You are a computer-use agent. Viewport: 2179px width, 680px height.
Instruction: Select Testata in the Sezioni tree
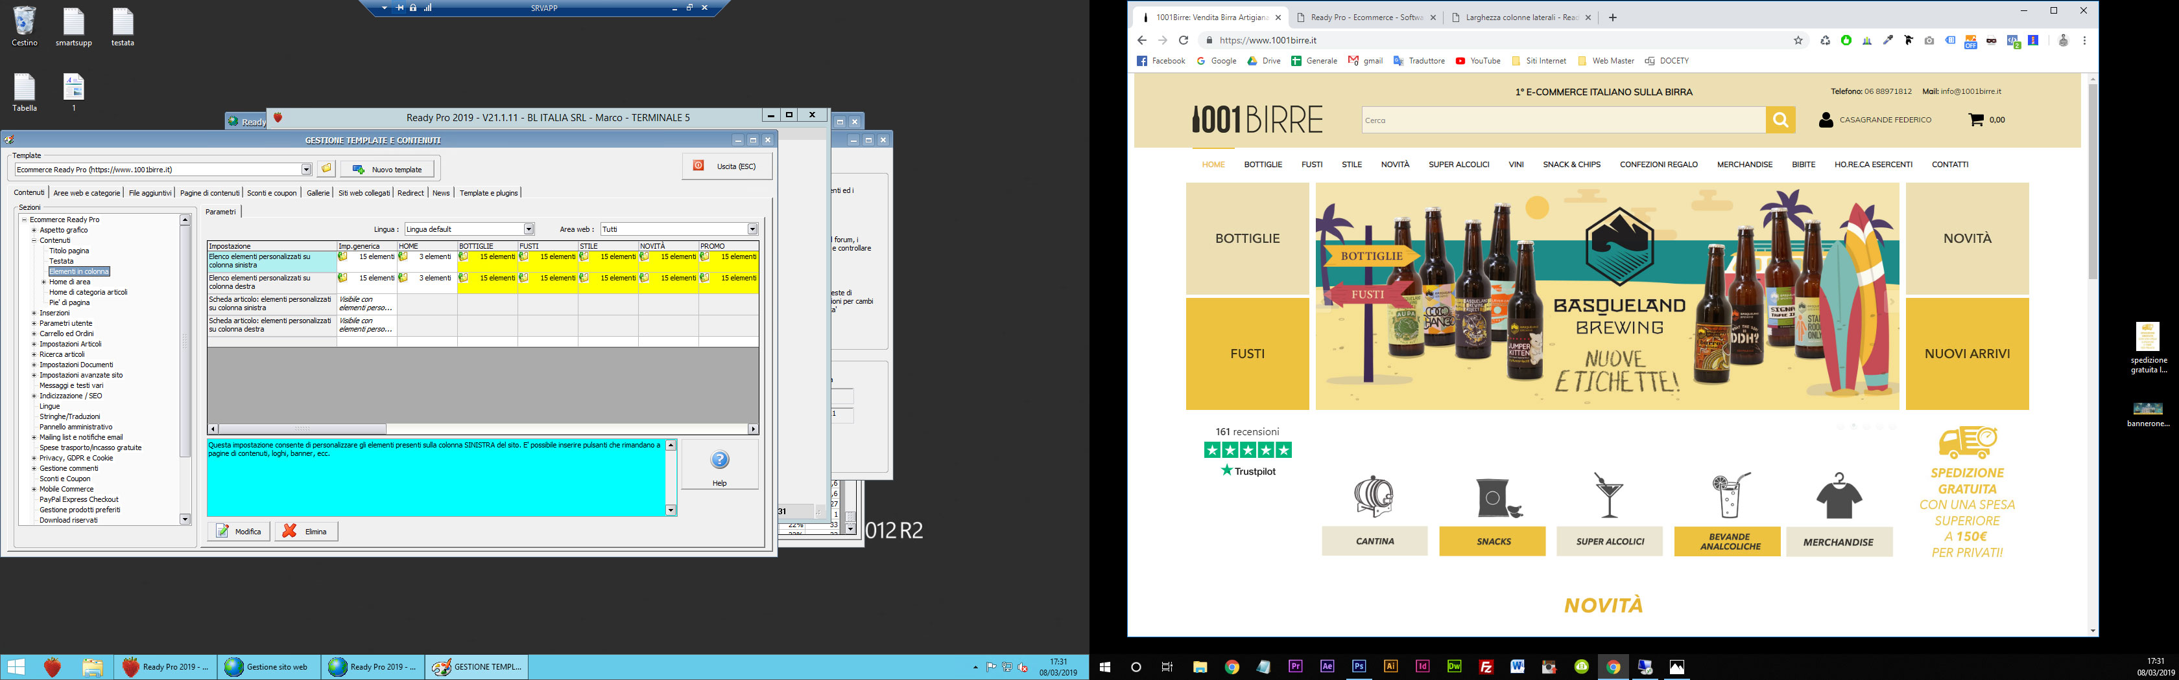coord(61,261)
